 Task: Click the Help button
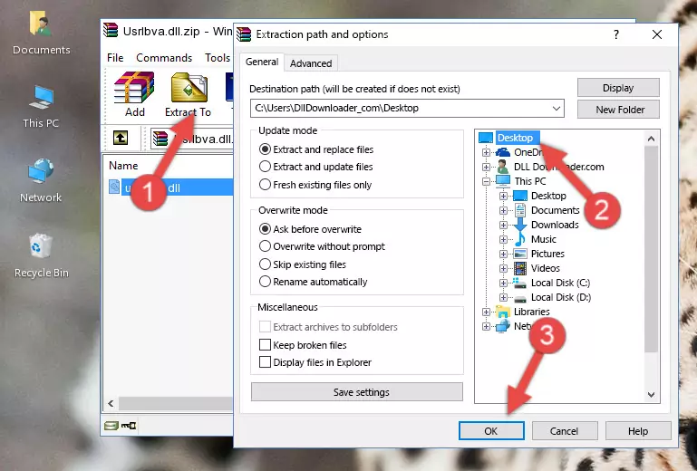coord(638,431)
